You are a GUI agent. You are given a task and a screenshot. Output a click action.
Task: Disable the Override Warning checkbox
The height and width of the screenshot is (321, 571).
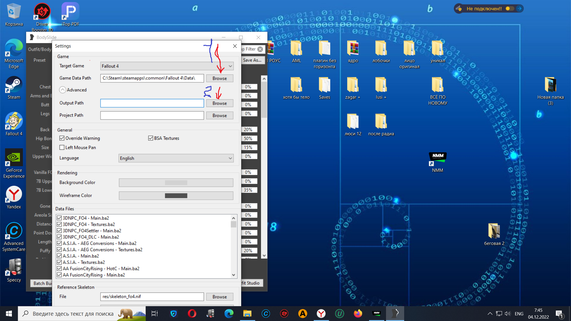(x=62, y=138)
